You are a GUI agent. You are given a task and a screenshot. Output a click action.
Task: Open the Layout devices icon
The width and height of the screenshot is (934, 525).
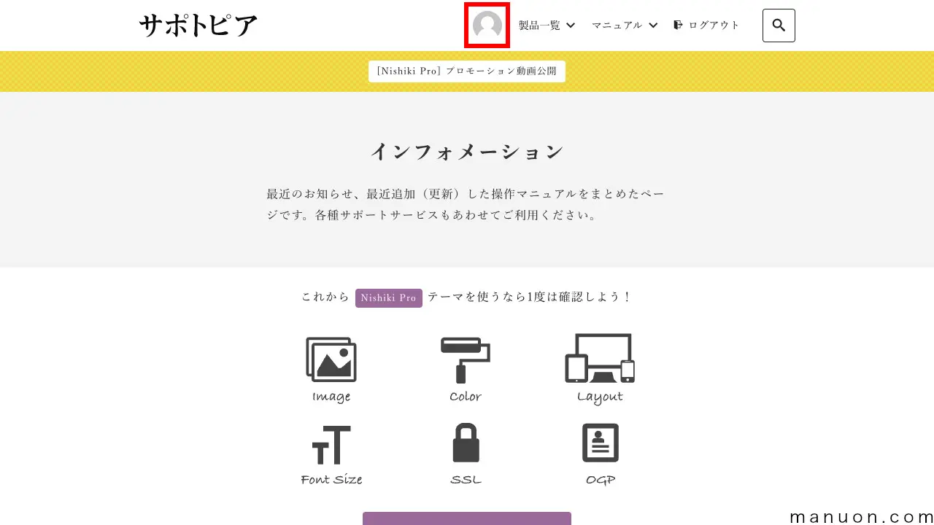599,359
